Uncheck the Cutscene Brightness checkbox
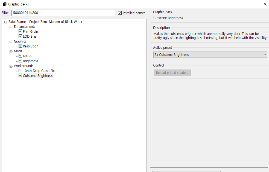 [x=21, y=76]
